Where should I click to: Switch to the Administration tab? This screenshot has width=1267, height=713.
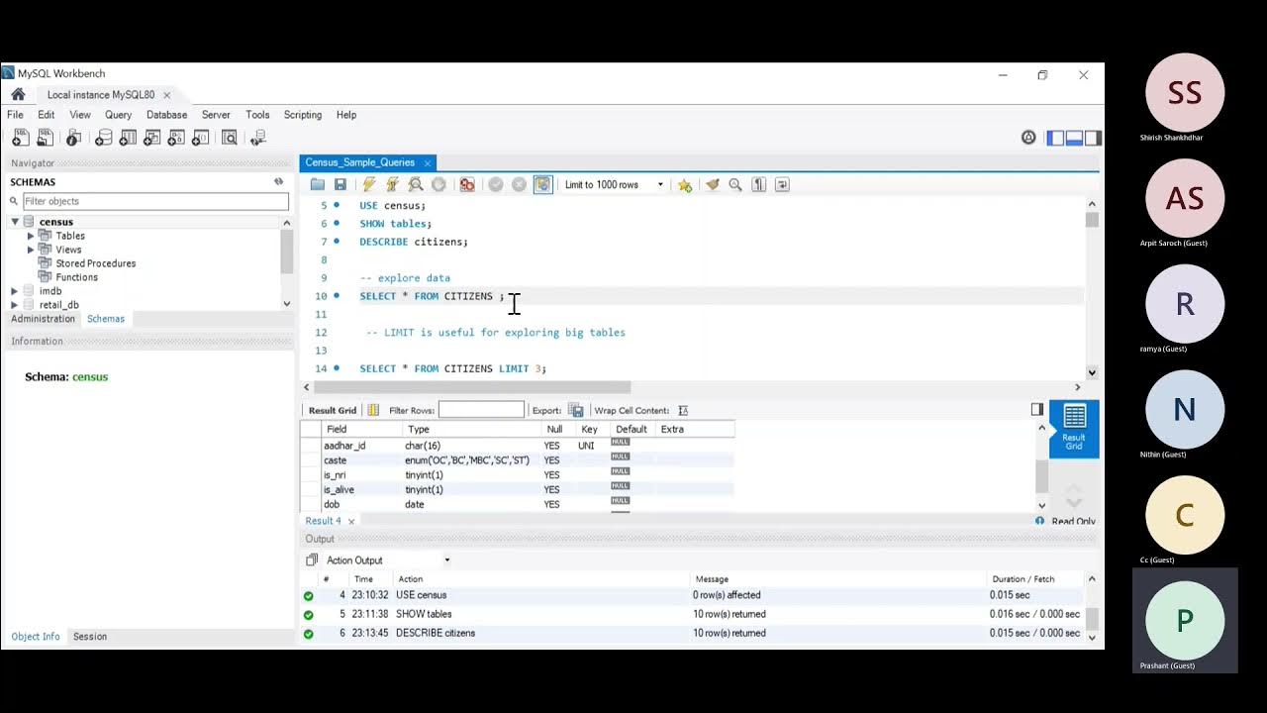click(43, 319)
